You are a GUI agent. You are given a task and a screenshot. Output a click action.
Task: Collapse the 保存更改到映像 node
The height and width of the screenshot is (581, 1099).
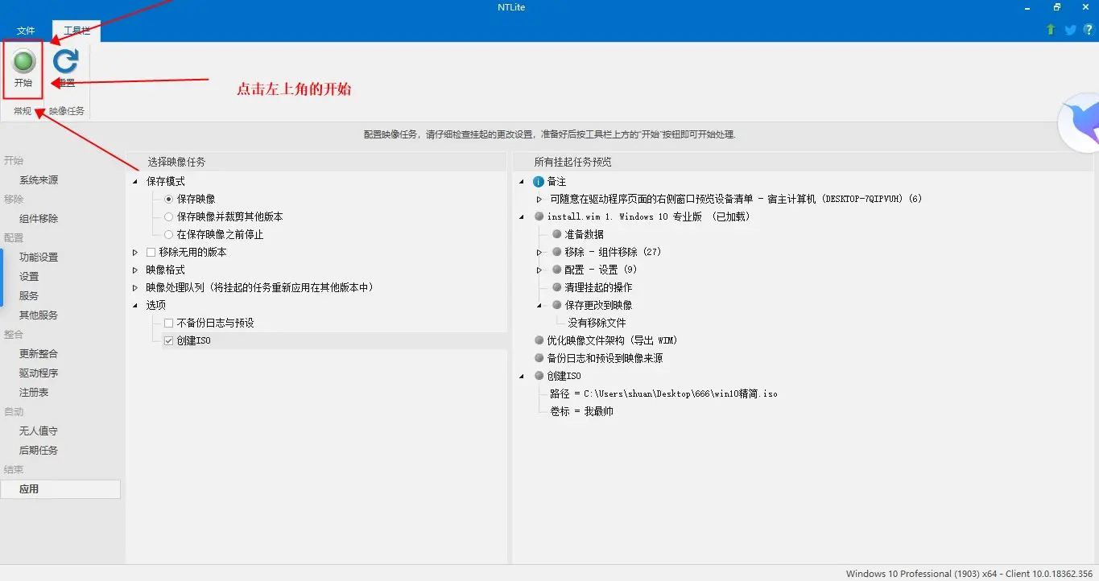click(x=539, y=305)
